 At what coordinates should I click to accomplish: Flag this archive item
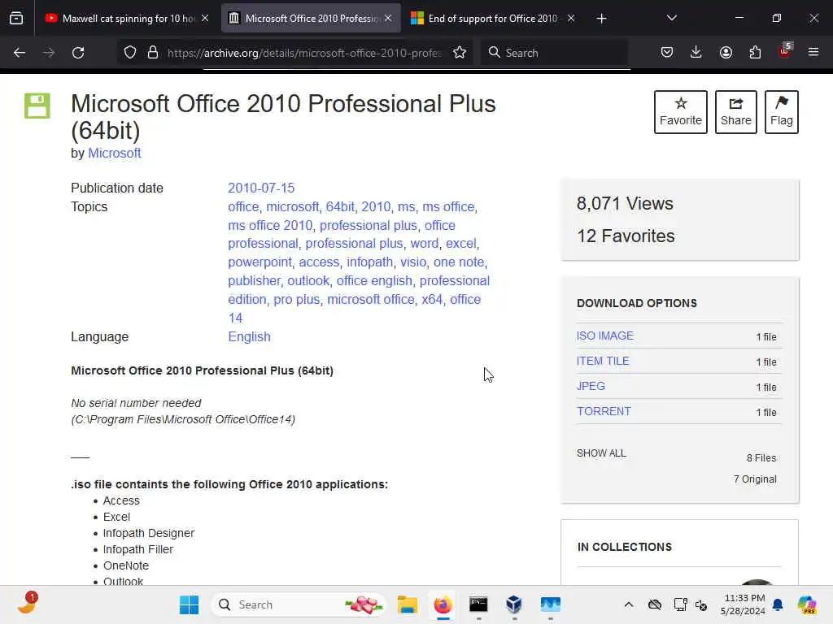pyautogui.click(x=782, y=112)
